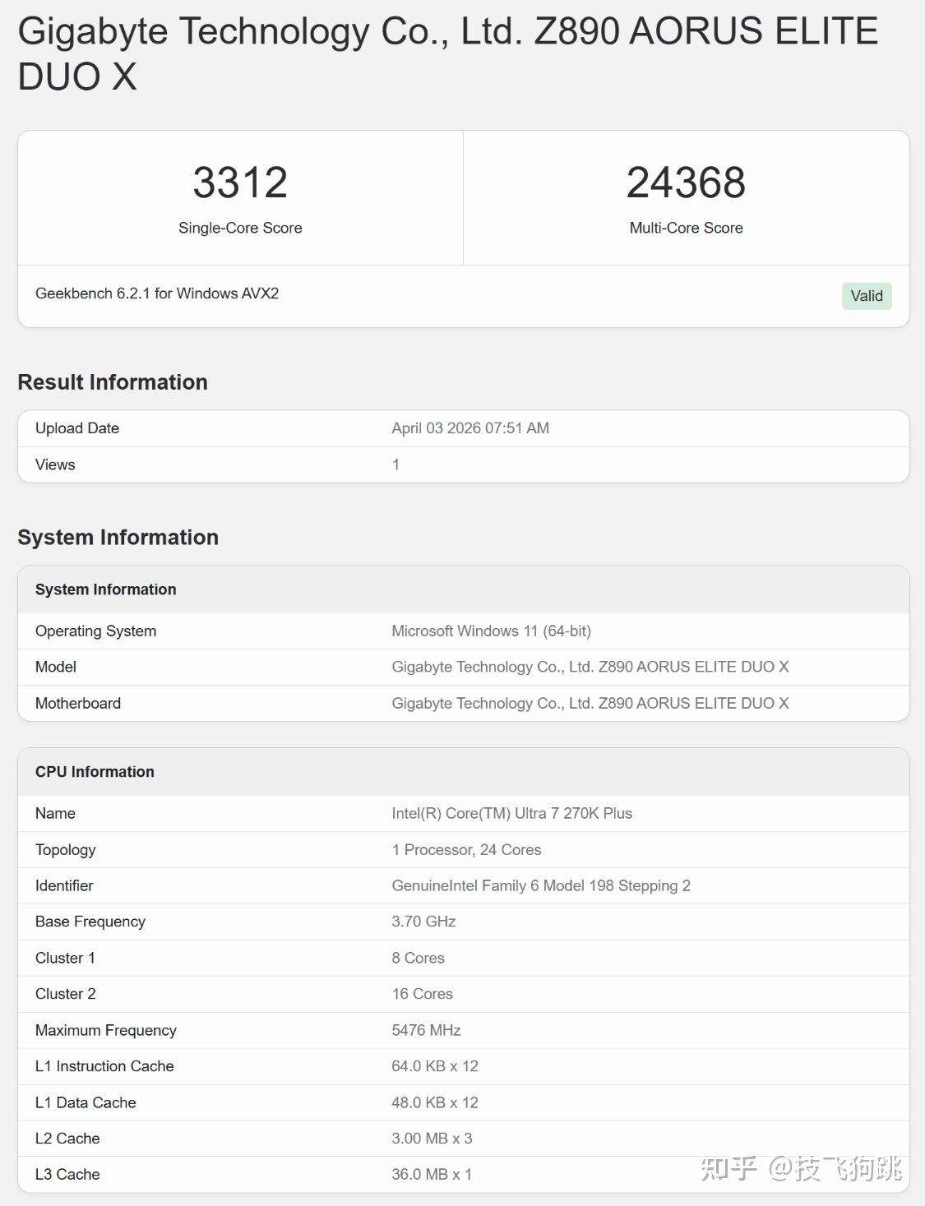
Task: Click the Single-Core Score label
Action: 240,228
